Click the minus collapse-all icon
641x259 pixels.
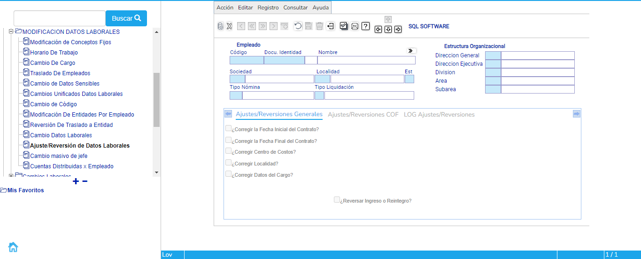point(85,181)
